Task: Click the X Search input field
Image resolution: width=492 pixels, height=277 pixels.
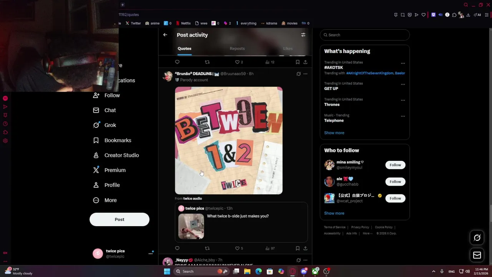Action: click(x=365, y=35)
